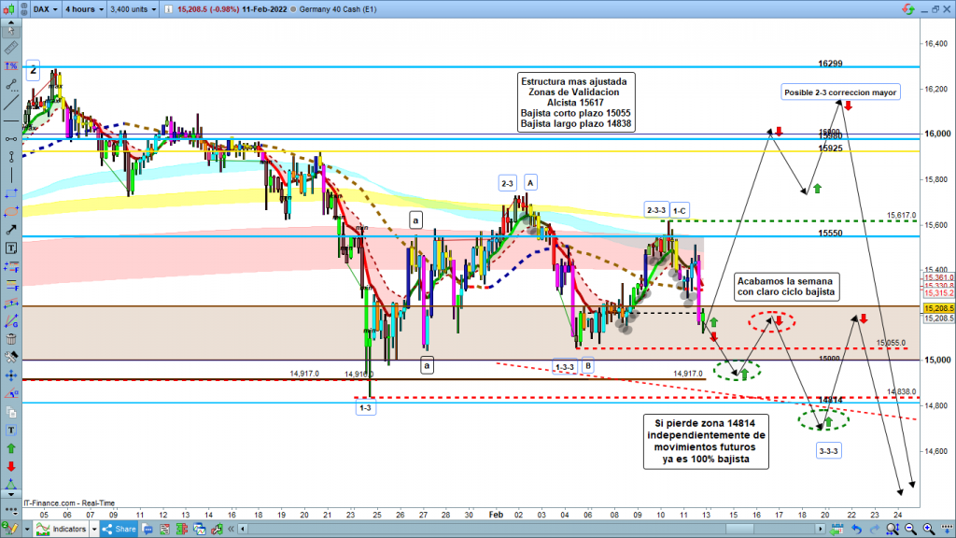Screen dimensions: 956x538
Task: Select the red down arrow marker tool
Action: (10, 466)
